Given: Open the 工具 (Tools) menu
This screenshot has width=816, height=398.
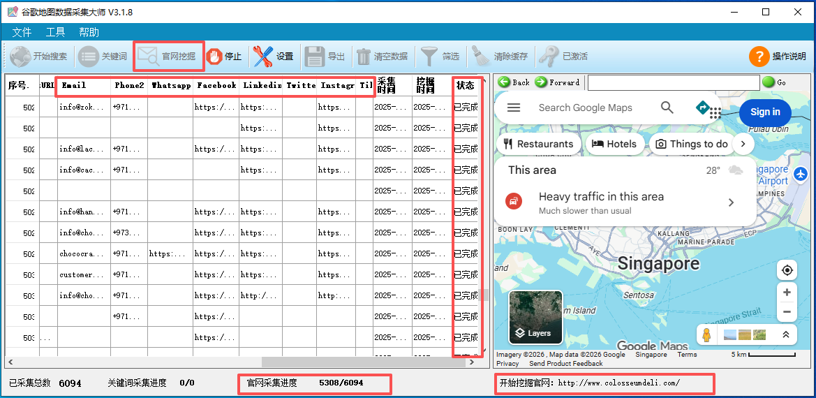Looking at the screenshot, I should (55, 32).
